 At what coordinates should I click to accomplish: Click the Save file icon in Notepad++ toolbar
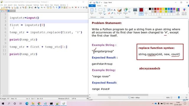pyautogui.click(x=6, y=7)
